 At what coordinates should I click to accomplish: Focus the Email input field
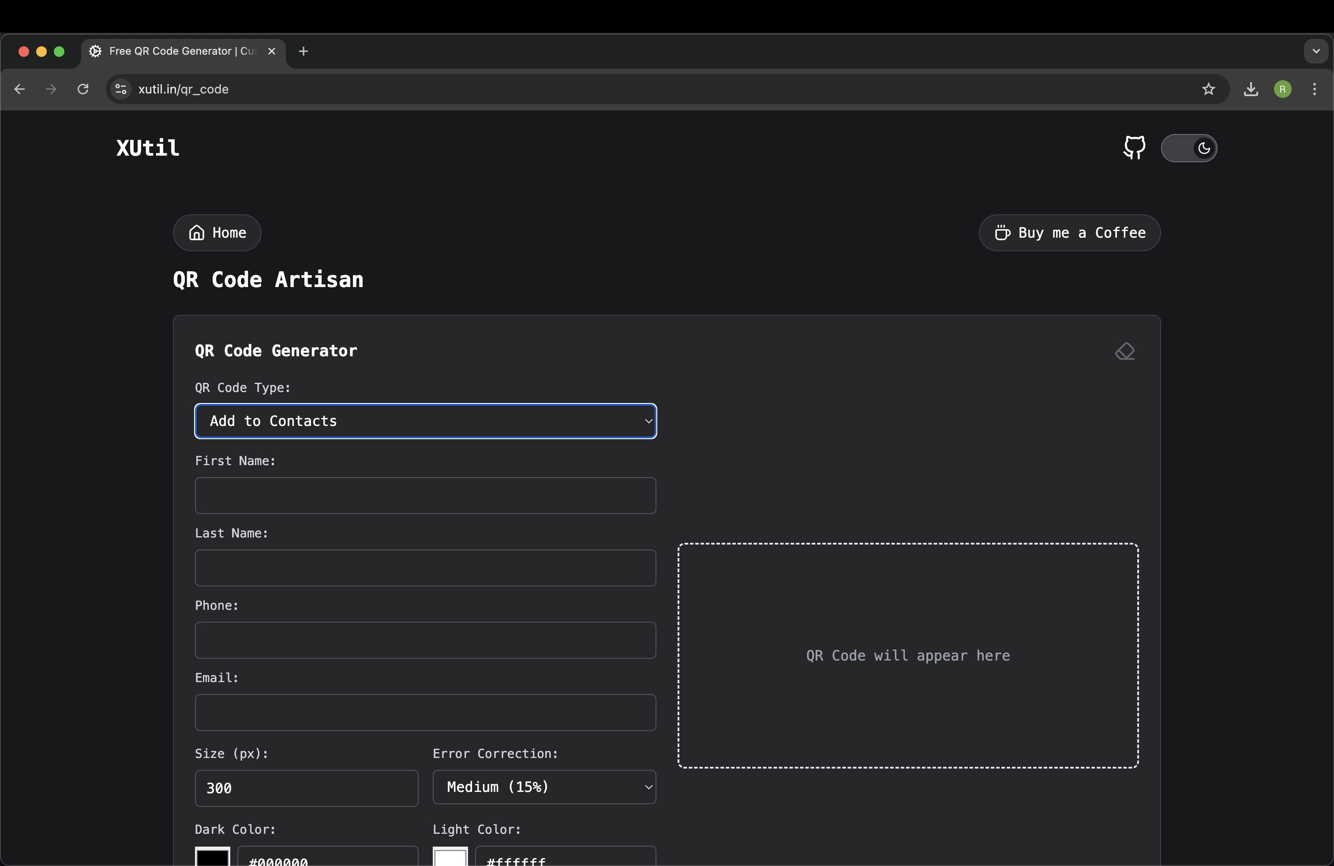tap(425, 713)
